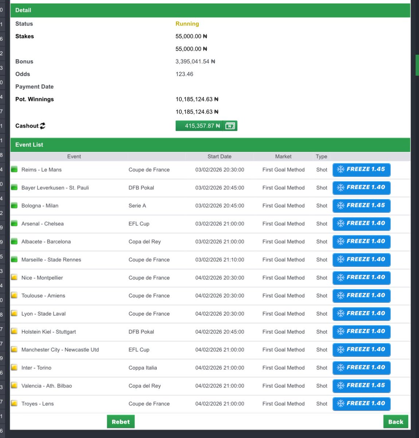Freeze odds 1.40 for Lyon - Stade Laval
Image resolution: width=419 pixels, height=438 pixels.
(361, 314)
